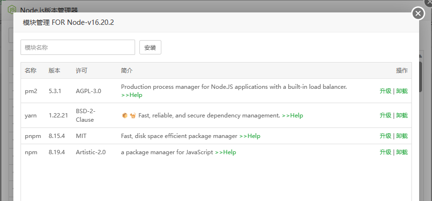Click version 1.22.21 cell
This screenshot has width=432, height=201.
[58, 116]
